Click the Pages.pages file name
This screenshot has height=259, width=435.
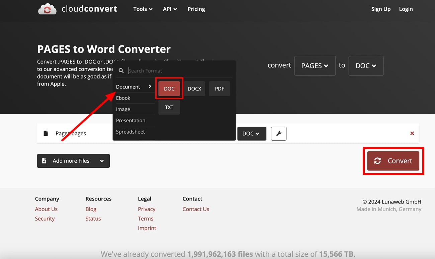point(71,133)
